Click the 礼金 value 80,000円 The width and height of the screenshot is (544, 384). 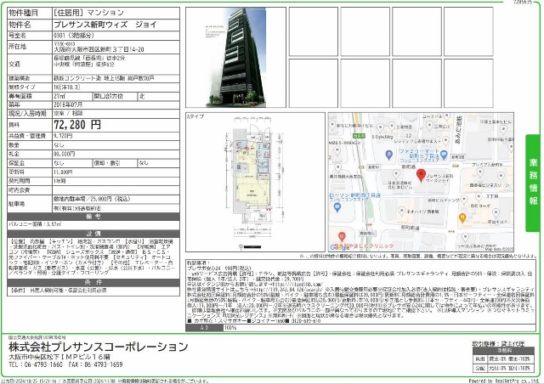click(x=65, y=154)
